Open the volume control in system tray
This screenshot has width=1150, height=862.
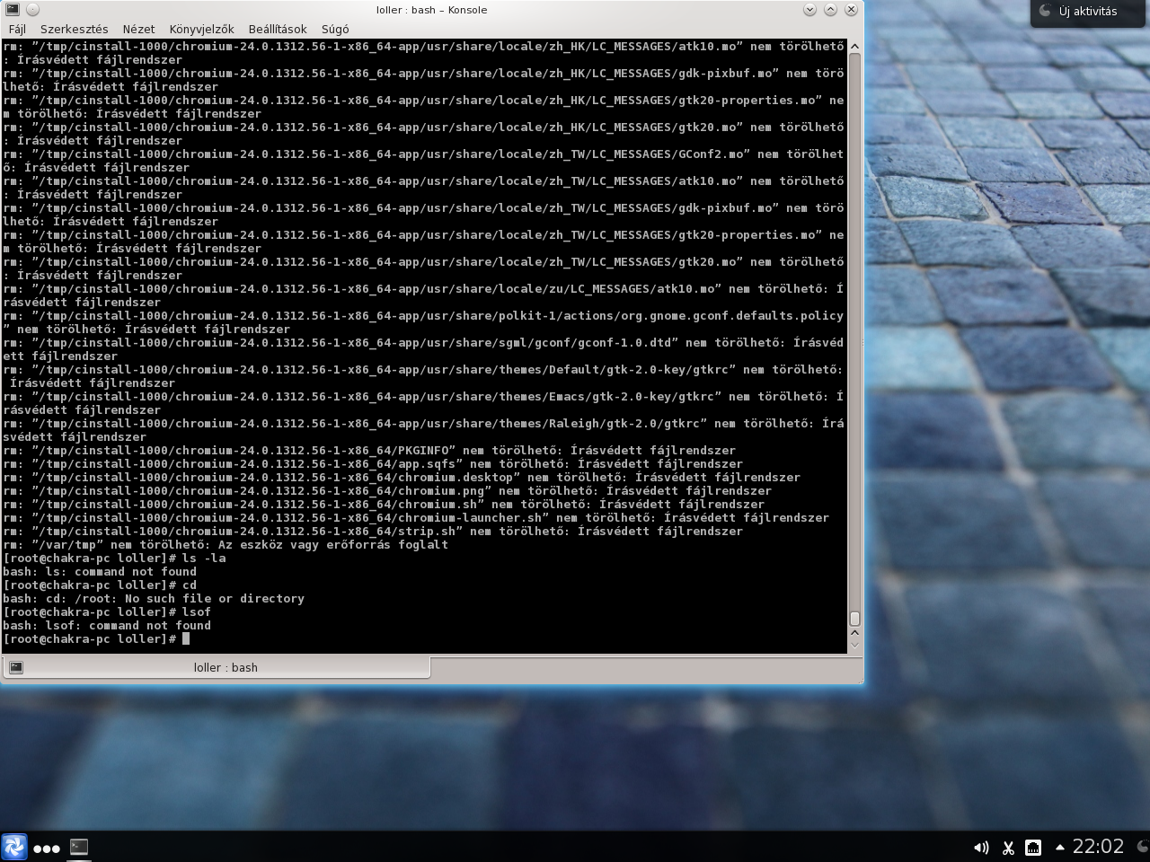point(981,848)
